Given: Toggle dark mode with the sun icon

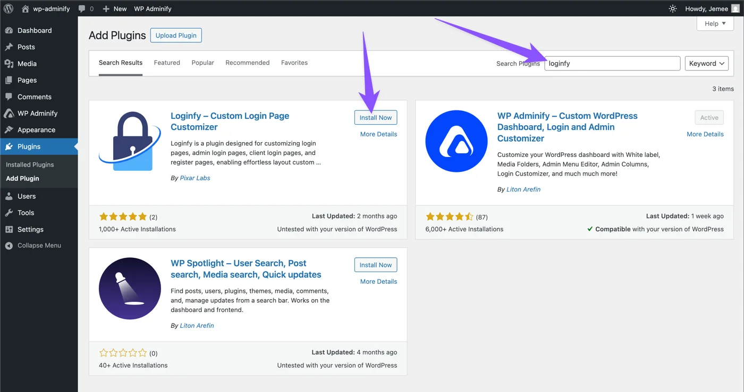Looking at the screenshot, I should click(672, 8).
